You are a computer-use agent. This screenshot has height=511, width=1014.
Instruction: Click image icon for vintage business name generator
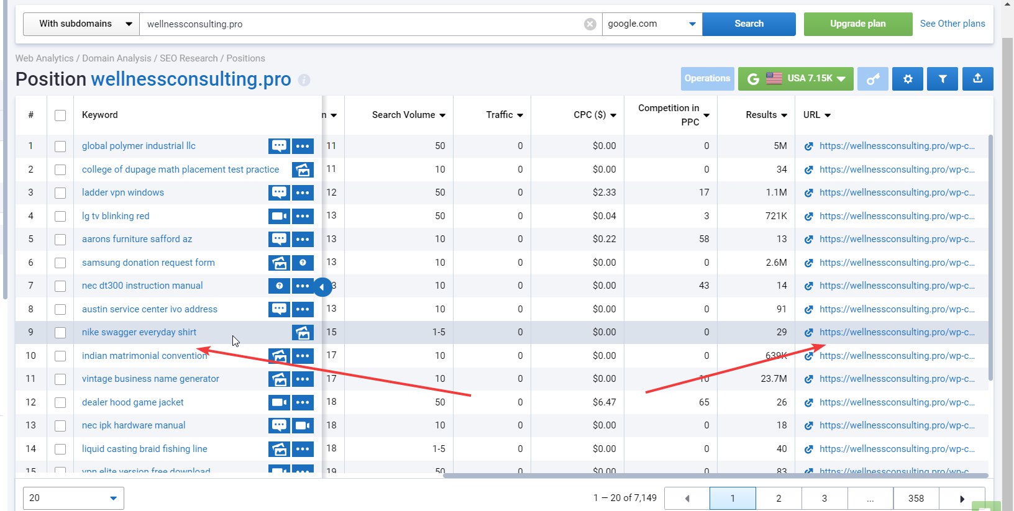(279, 379)
